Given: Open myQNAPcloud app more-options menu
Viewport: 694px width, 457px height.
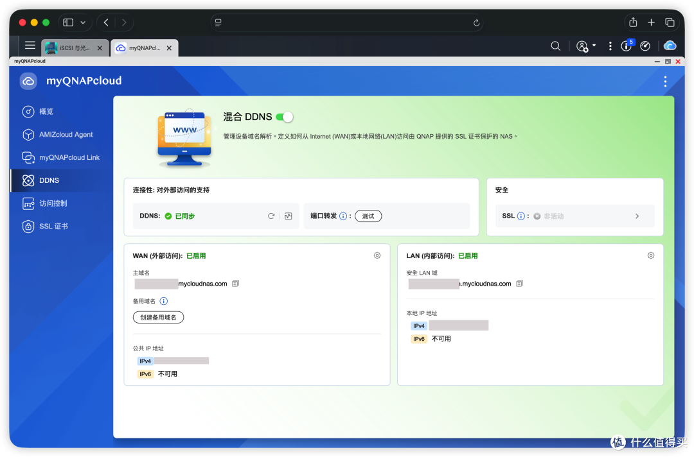Looking at the screenshot, I should click(665, 82).
